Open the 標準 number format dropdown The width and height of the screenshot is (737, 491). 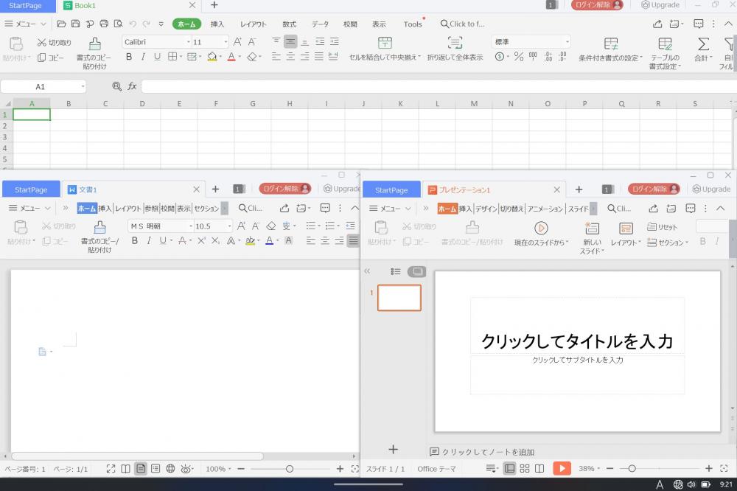click(x=567, y=42)
